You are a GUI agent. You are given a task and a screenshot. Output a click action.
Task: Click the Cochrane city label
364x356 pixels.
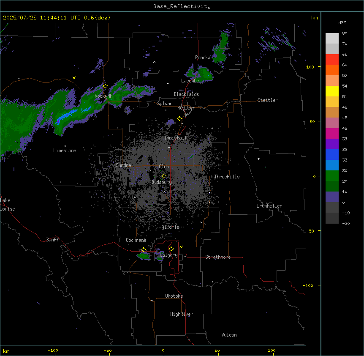tap(136, 240)
